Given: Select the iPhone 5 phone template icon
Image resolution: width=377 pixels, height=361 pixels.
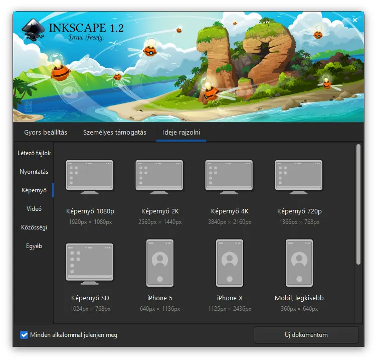Looking at the screenshot, I should pyautogui.click(x=159, y=263).
